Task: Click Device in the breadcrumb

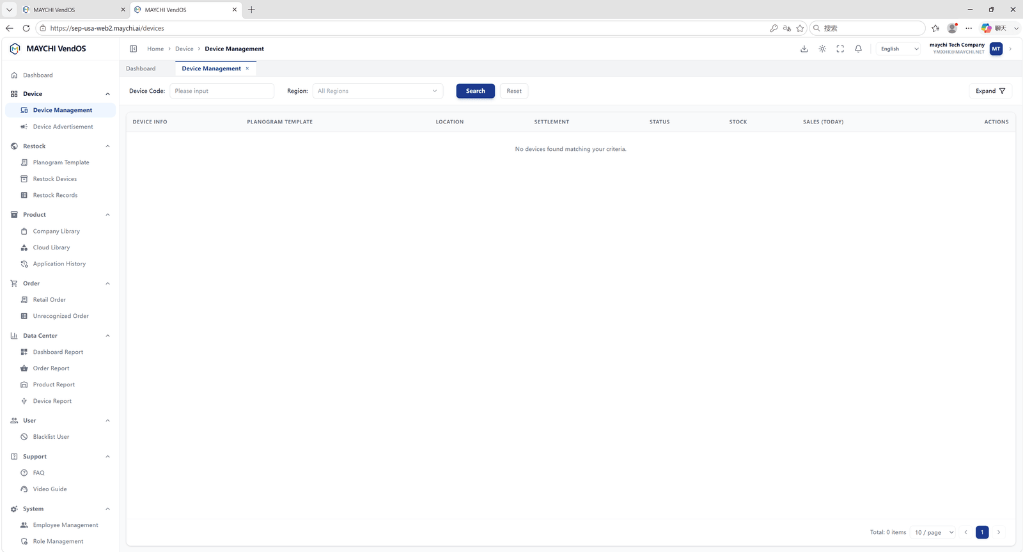Action: pyautogui.click(x=184, y=49)
